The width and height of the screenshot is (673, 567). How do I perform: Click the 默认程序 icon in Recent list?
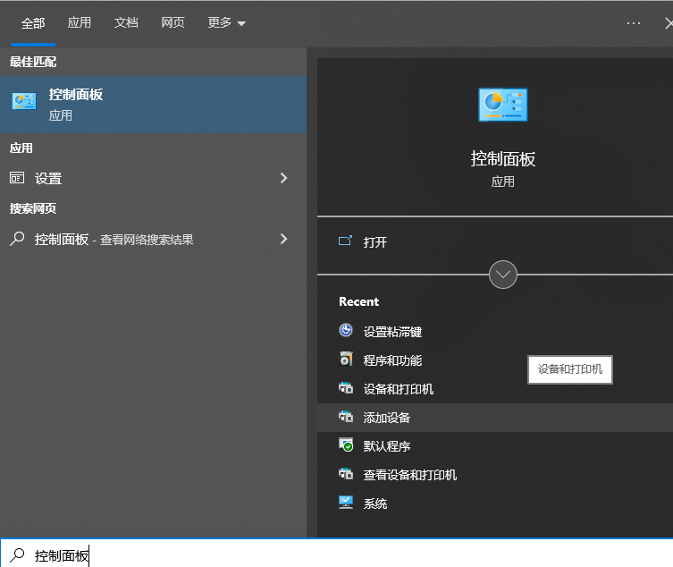[x=347, y=445]
